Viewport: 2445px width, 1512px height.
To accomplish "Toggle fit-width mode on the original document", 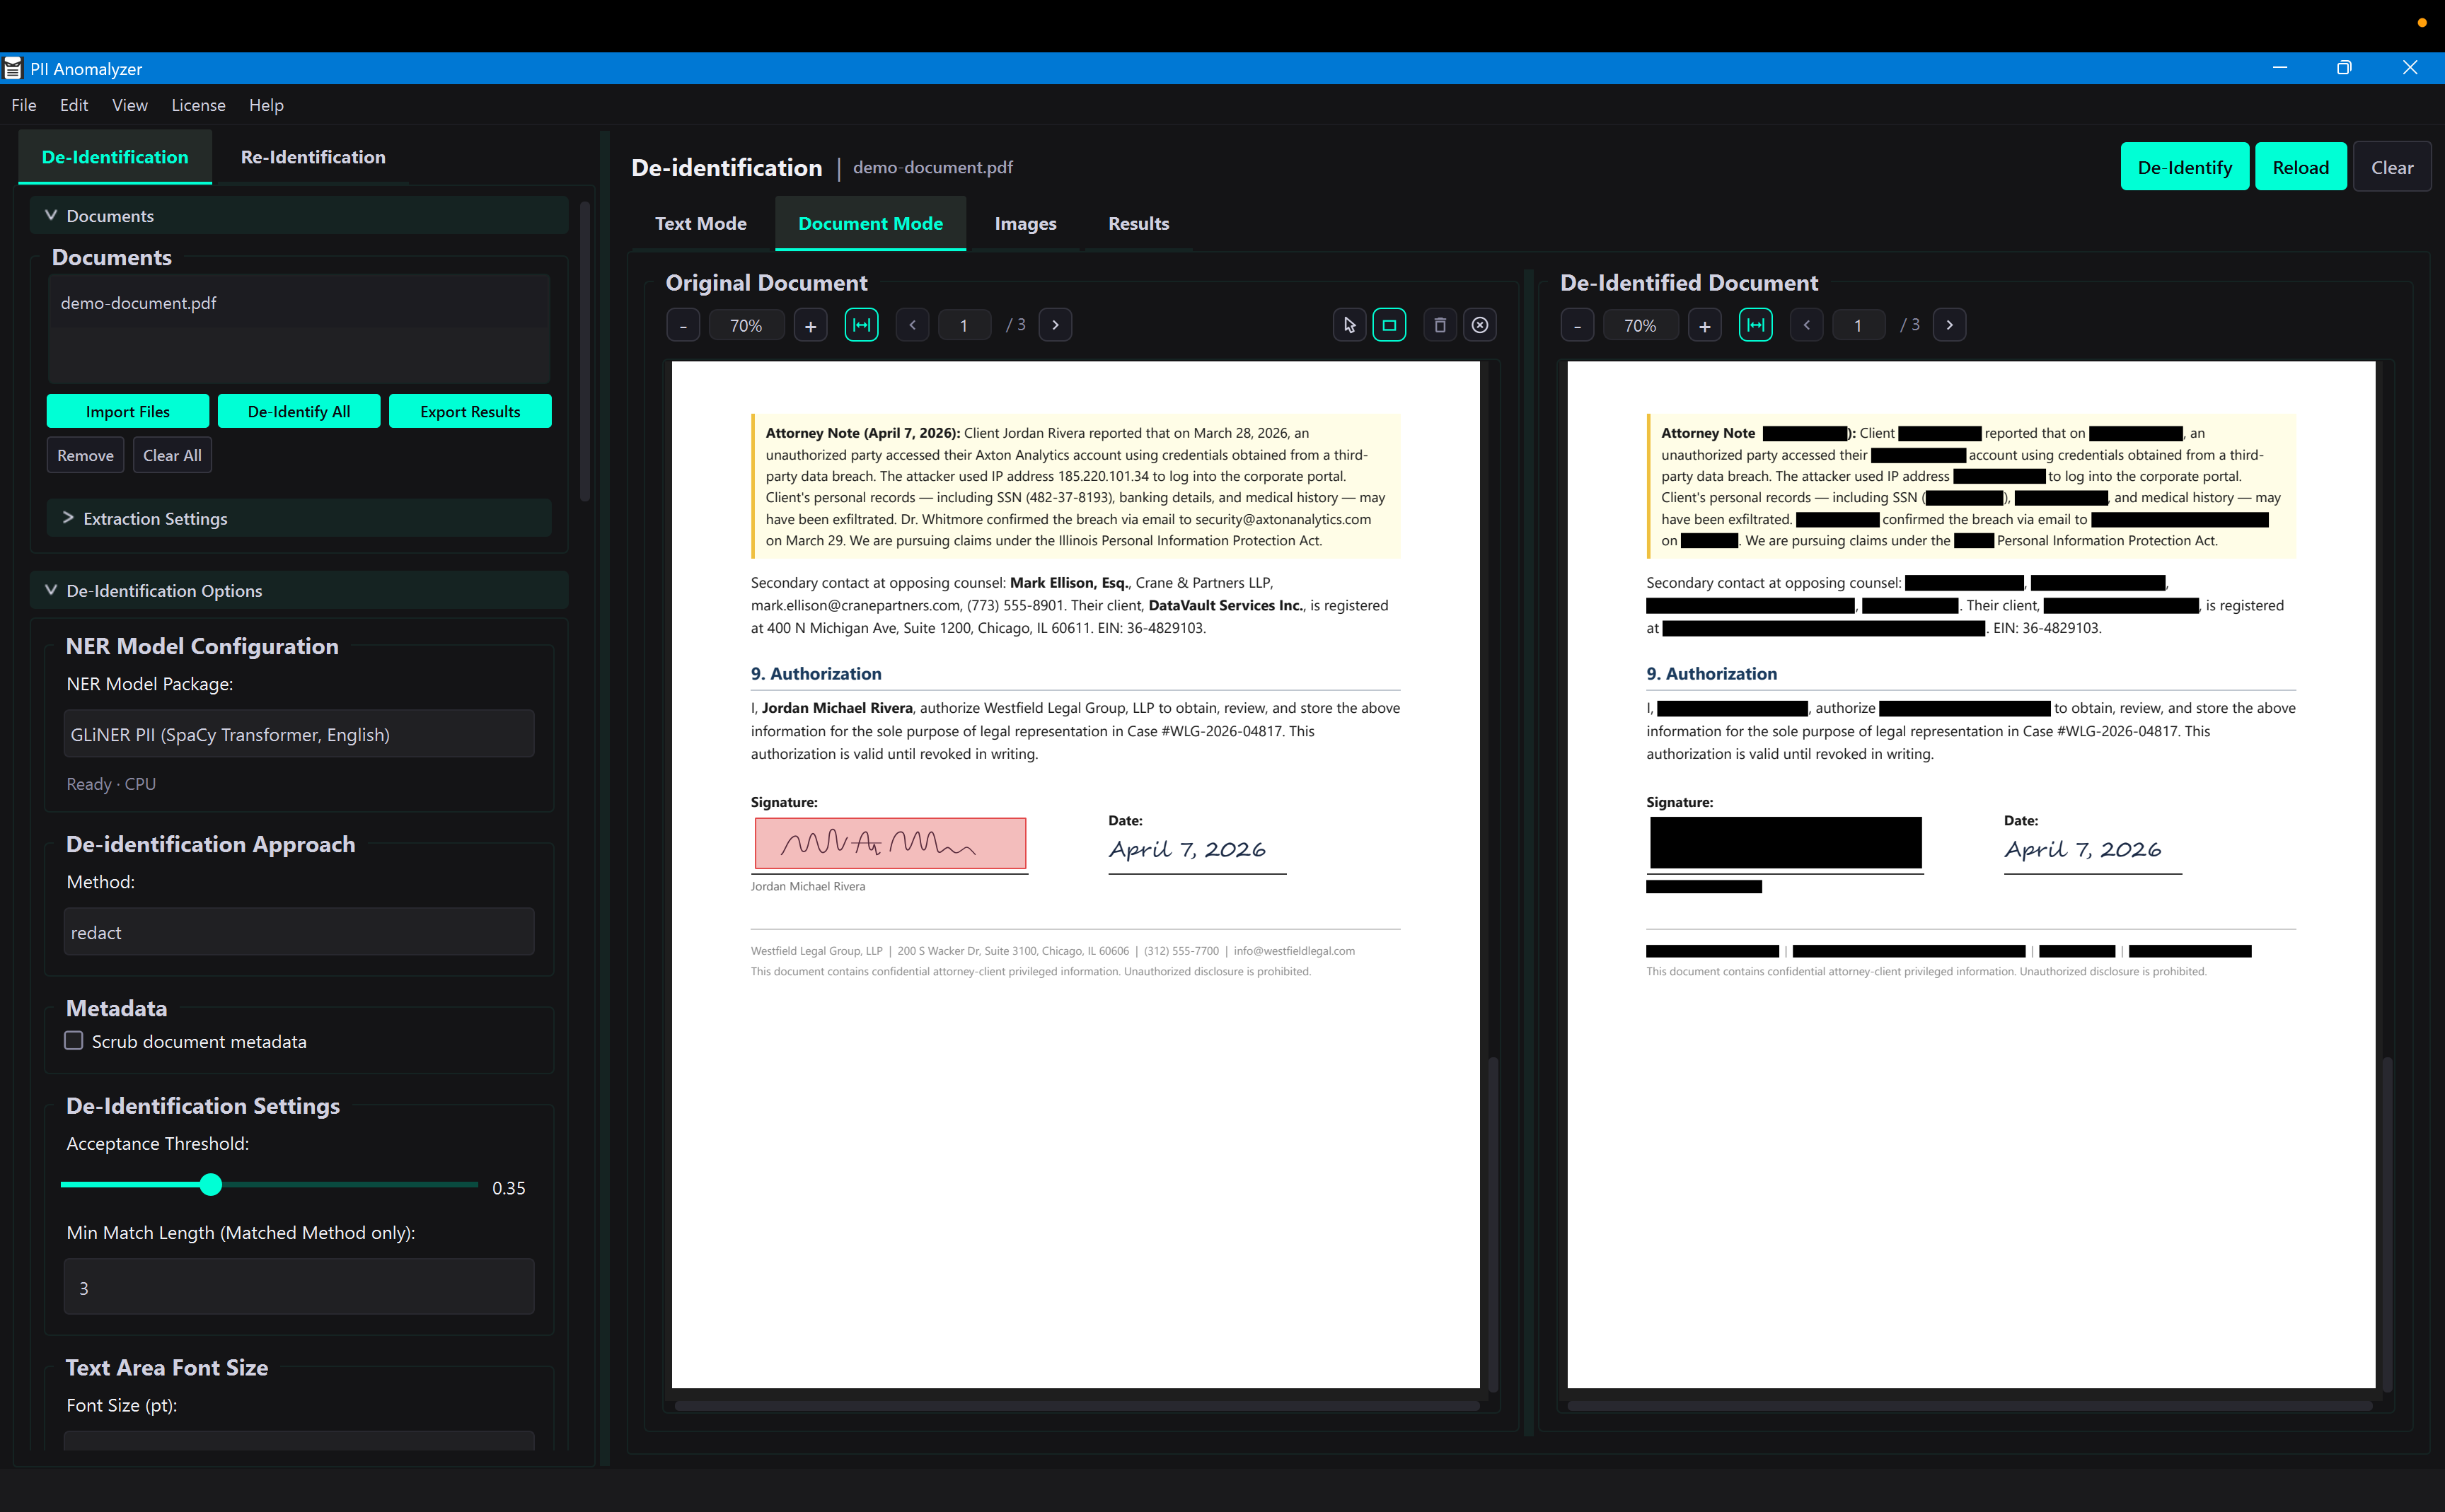I will click(x=862, y=324).
